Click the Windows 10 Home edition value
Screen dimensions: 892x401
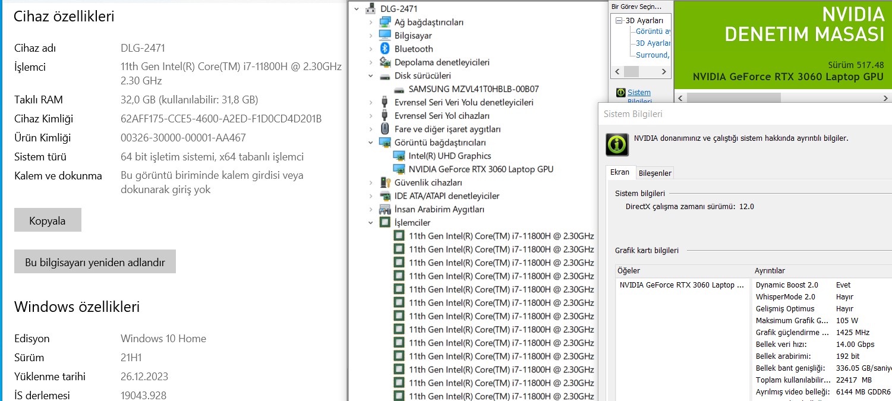163,339
